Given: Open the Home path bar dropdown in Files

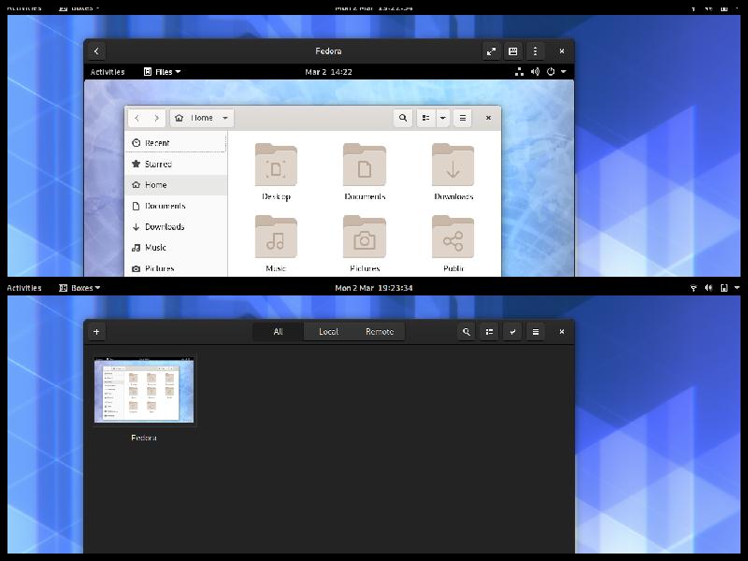Looking at the screenshot, I should pos(202,118).
